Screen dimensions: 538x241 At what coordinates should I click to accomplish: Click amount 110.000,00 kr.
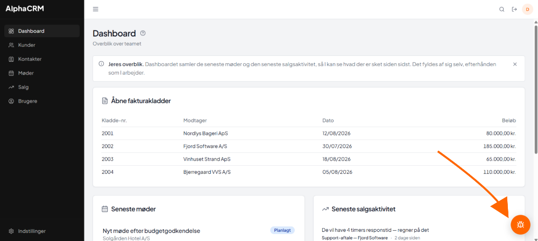500,172
